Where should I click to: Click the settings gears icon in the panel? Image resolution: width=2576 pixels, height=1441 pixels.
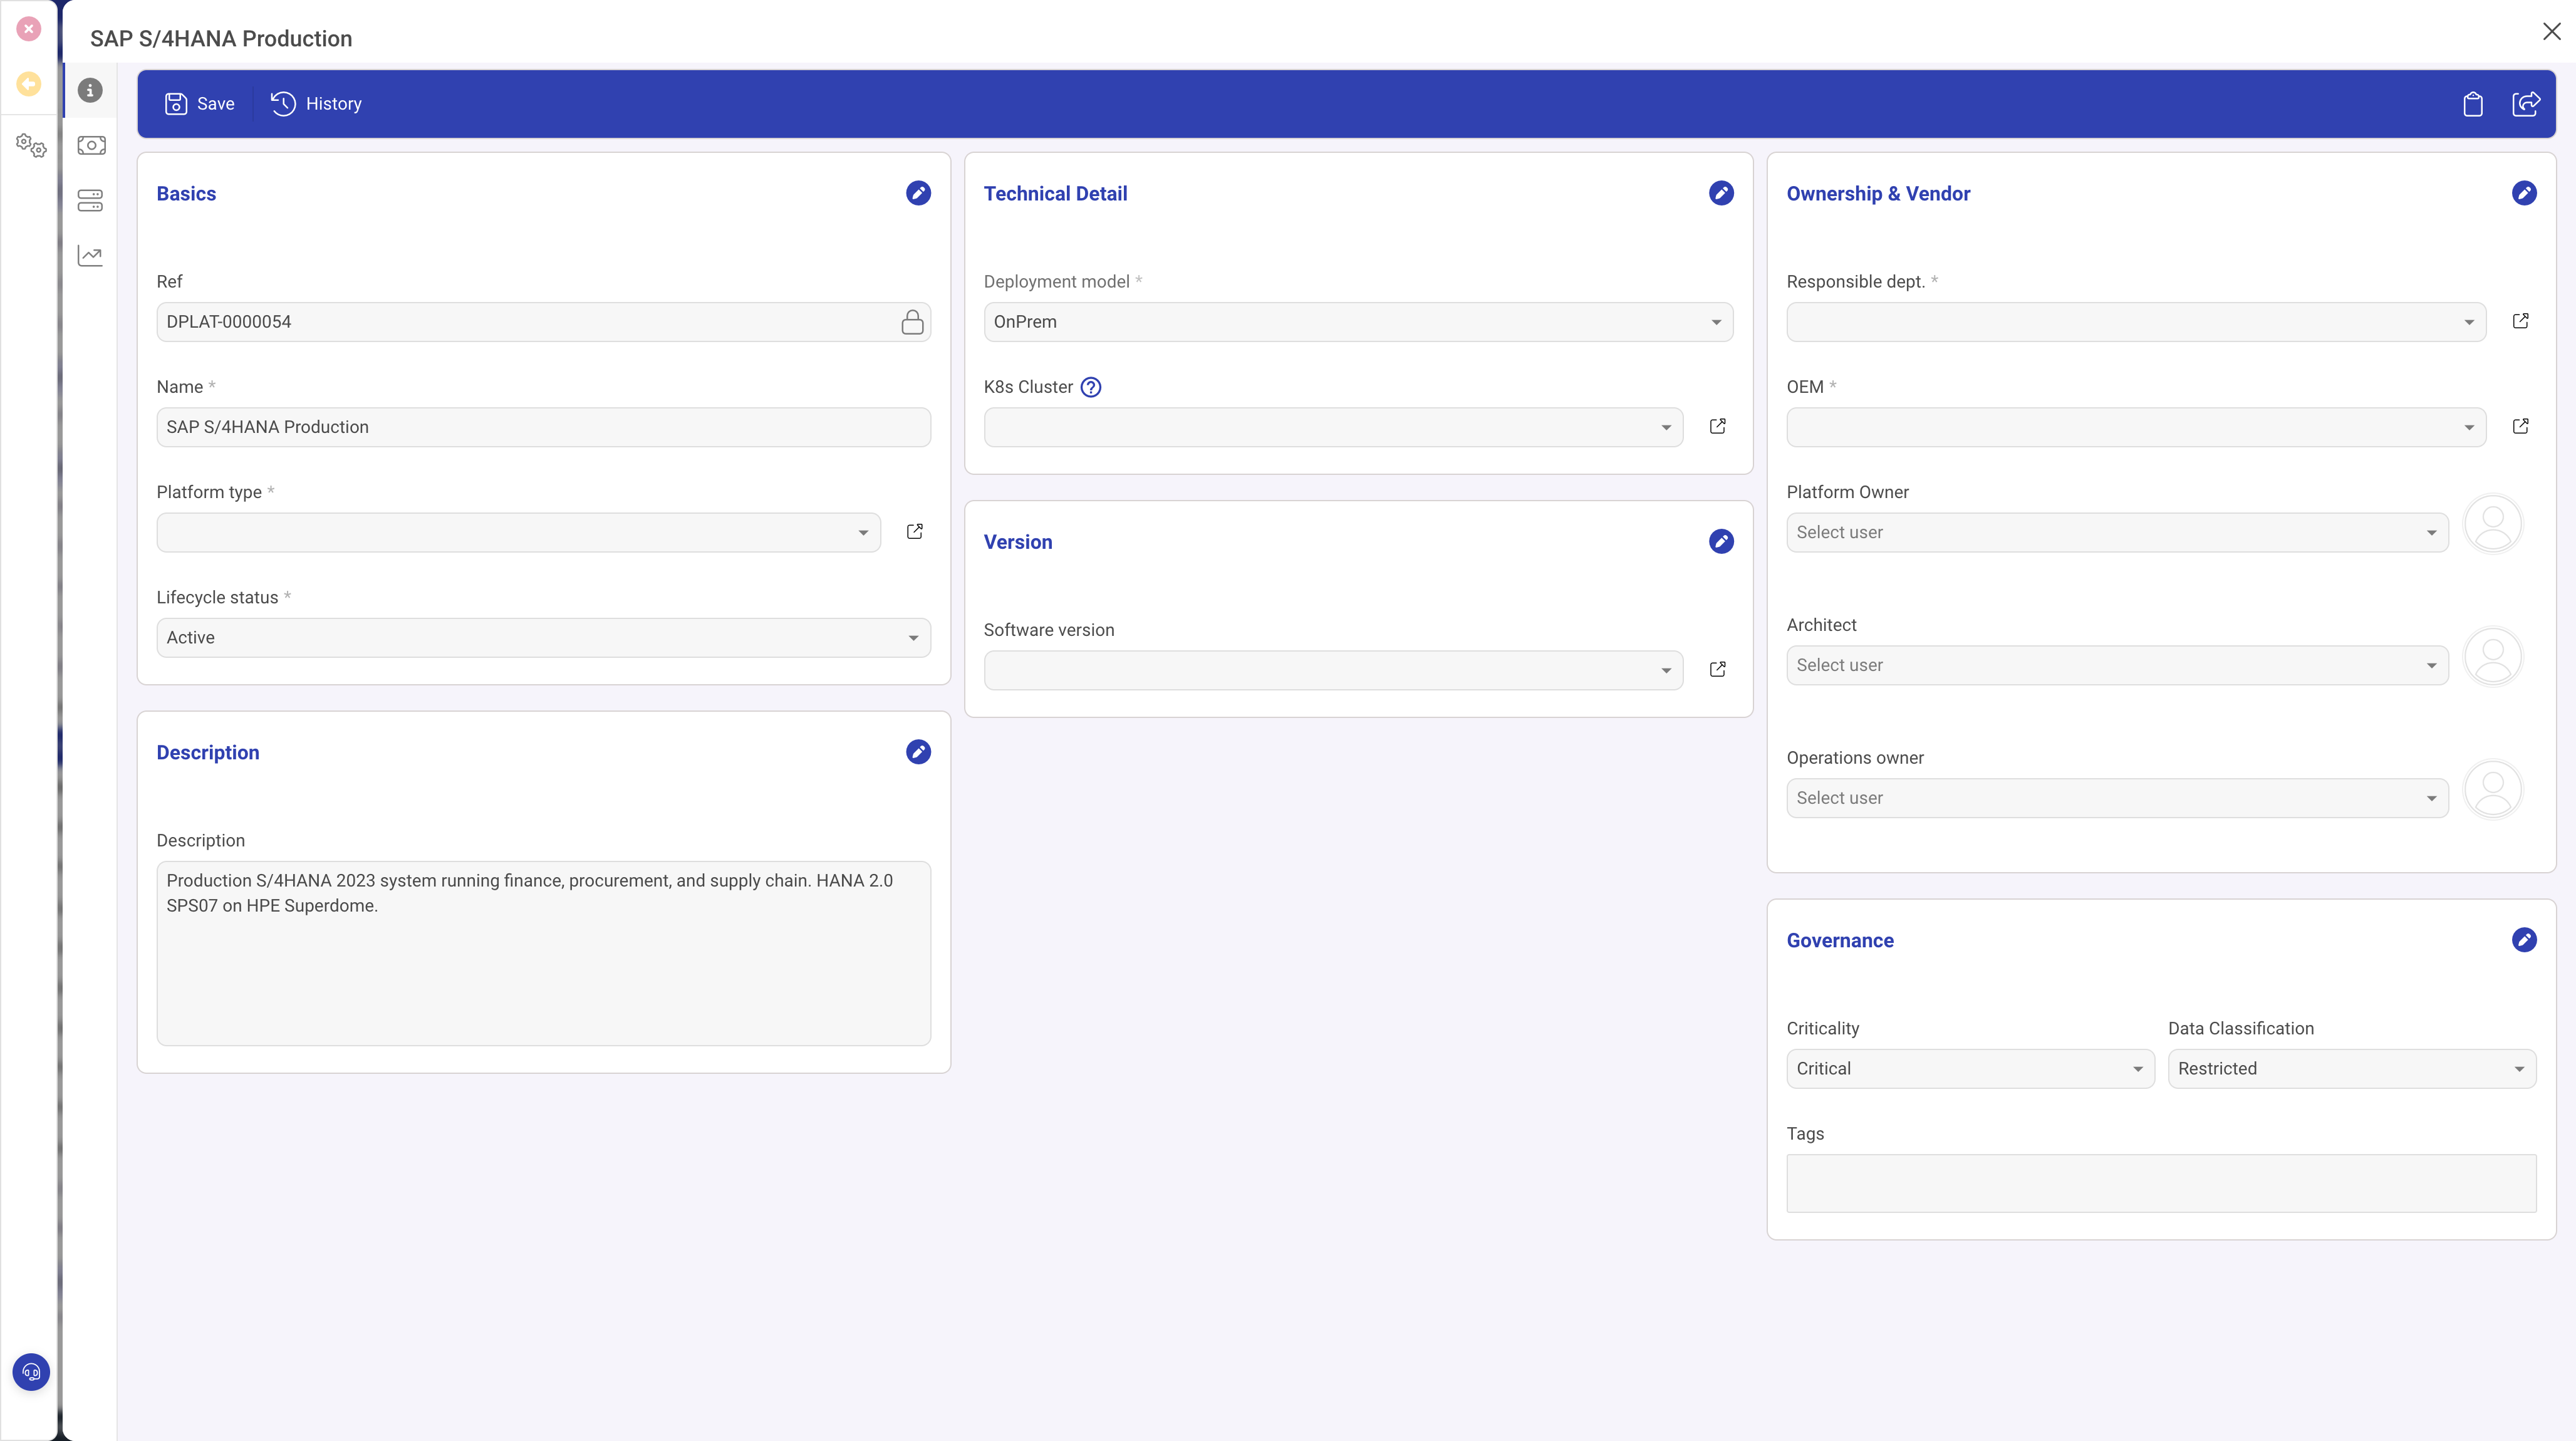click(31, 145)
